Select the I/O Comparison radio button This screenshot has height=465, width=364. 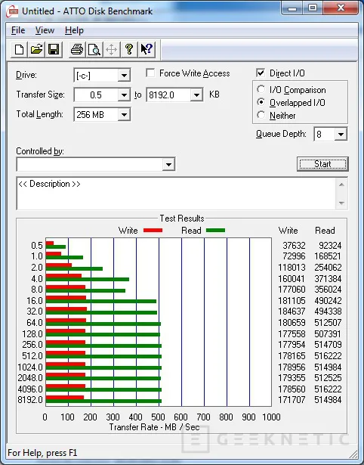tap(261, 89)
